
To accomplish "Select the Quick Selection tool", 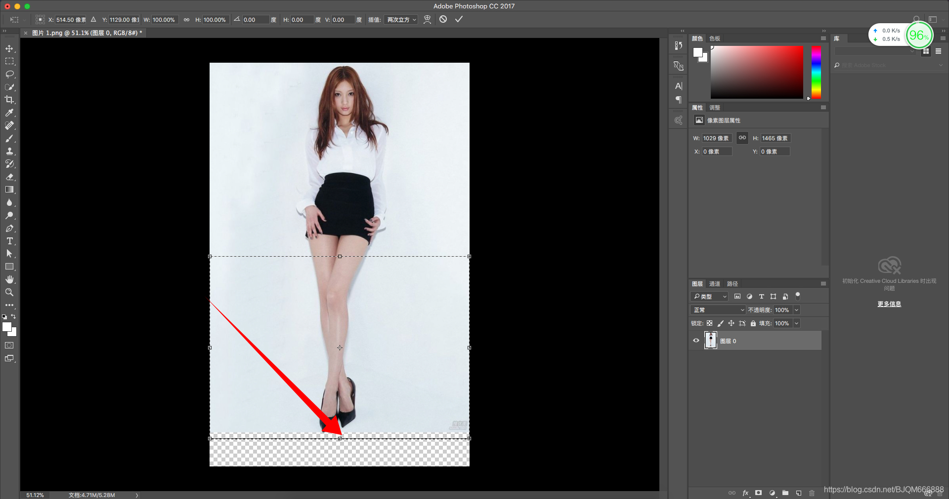I will (9, 87).
